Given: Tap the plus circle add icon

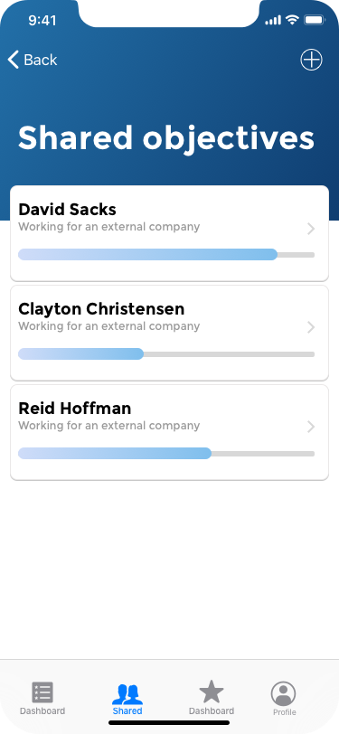Looking at the screenshot, I should click(311, 60).
